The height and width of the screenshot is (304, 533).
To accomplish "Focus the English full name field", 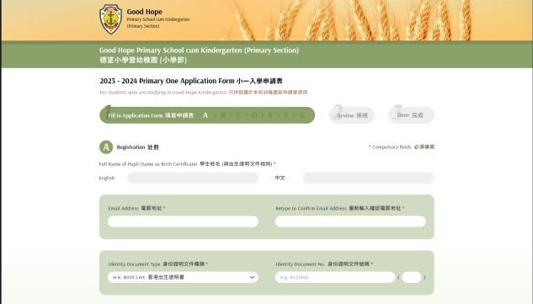I will click(193, 178).
